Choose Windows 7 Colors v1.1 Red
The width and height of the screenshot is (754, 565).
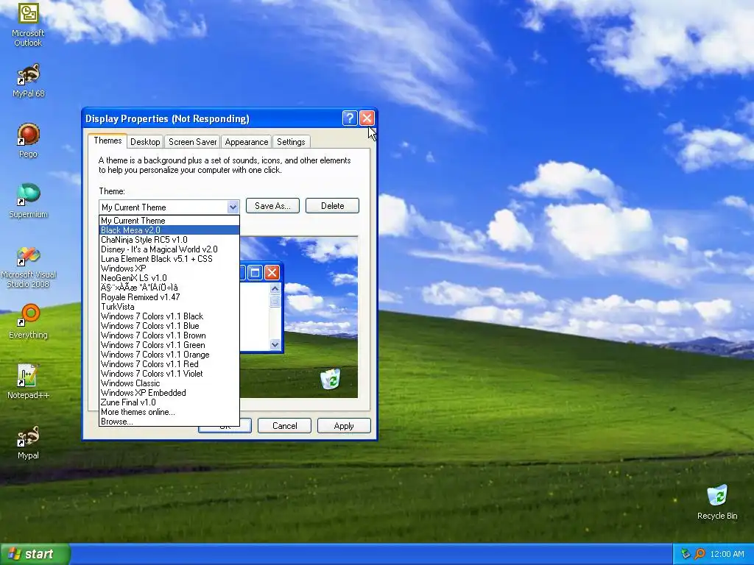(x=169, y=364)
